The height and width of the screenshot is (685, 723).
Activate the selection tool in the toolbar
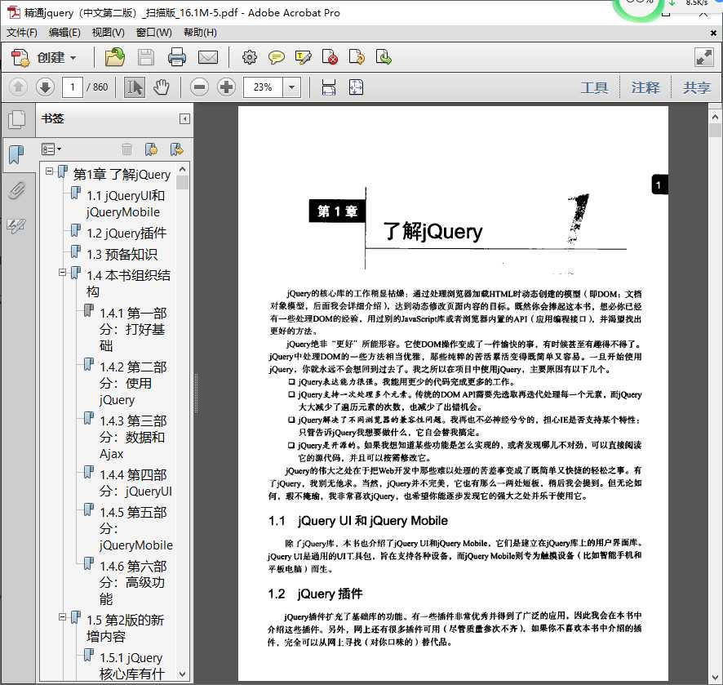point(134,87)
